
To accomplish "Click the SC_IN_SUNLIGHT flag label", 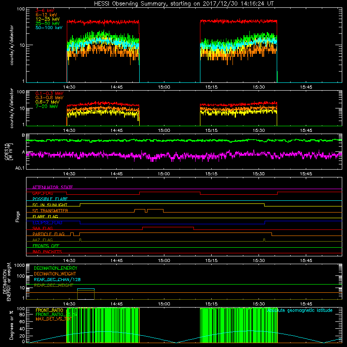I will 50,205.
